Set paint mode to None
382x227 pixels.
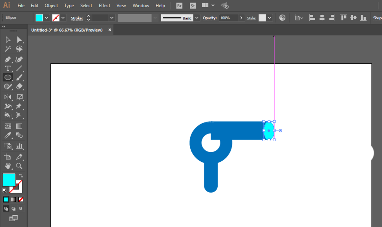pos(21,200)
